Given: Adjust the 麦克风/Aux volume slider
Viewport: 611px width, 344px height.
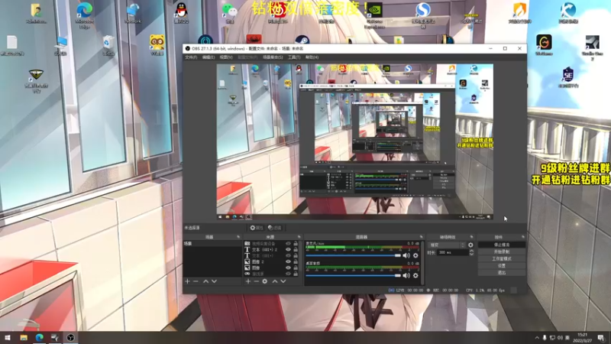Looking at the screenshot, I should point(353,255).
